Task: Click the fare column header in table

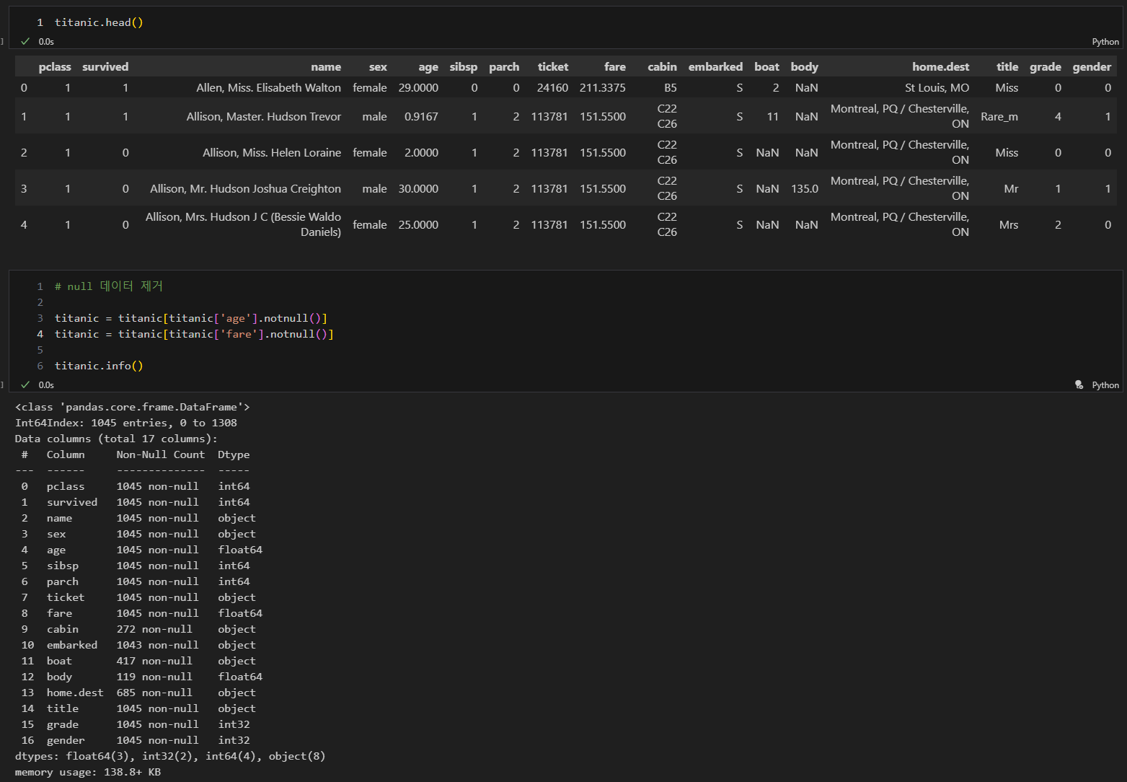Action: [615, 66]
